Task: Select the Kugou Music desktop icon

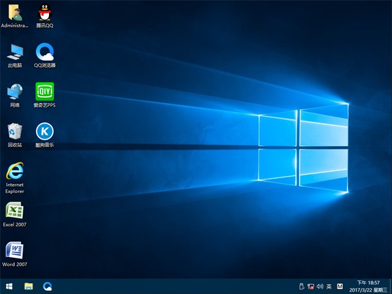Action: pos(44,132)
